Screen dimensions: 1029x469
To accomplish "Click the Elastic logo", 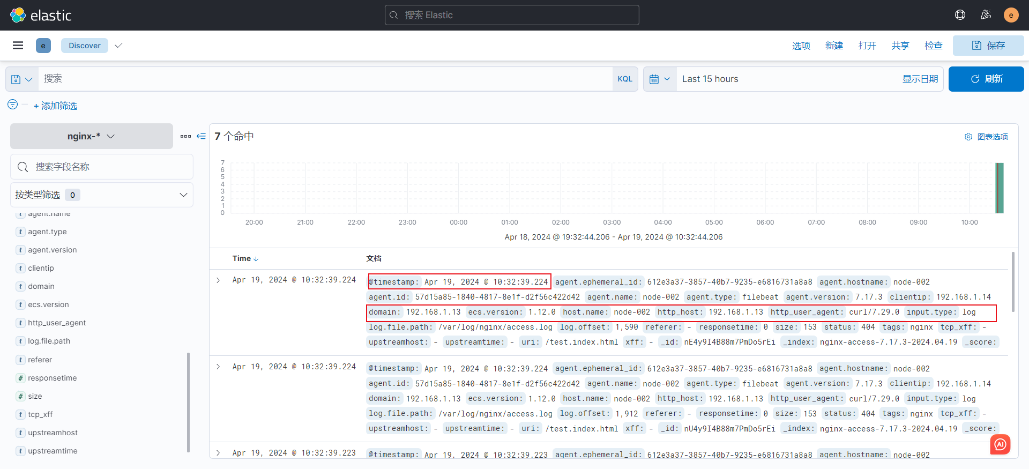I will tap(41, 15).
